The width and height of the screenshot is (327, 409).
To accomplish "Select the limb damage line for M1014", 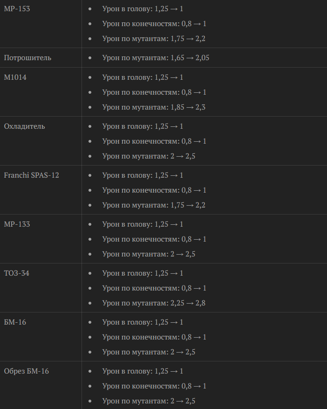I will coord(154,92).
